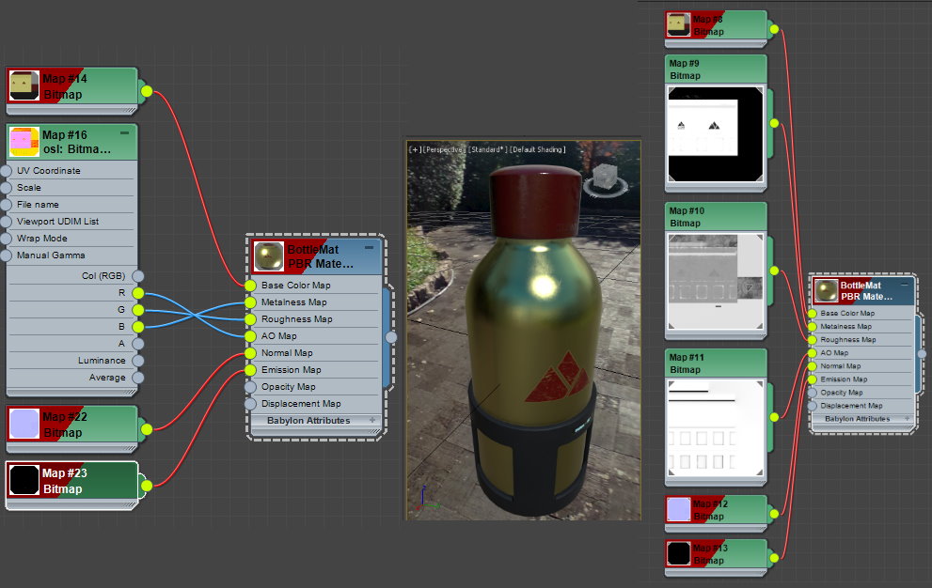This screenshot has width=932, height=588.
Task: Expand Babylon Attributes on right BottleMat node
Action: point(907,419)
